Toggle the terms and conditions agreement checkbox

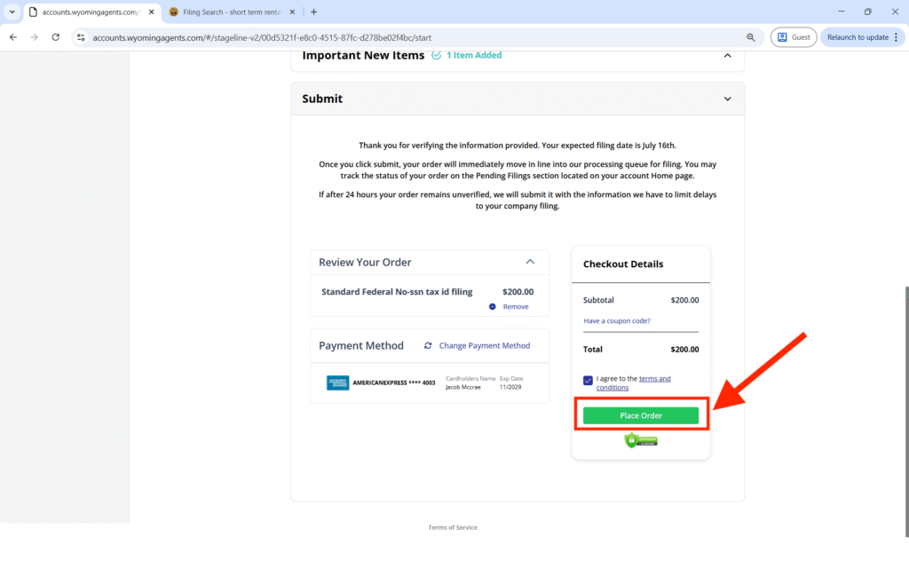pos(589,380)
